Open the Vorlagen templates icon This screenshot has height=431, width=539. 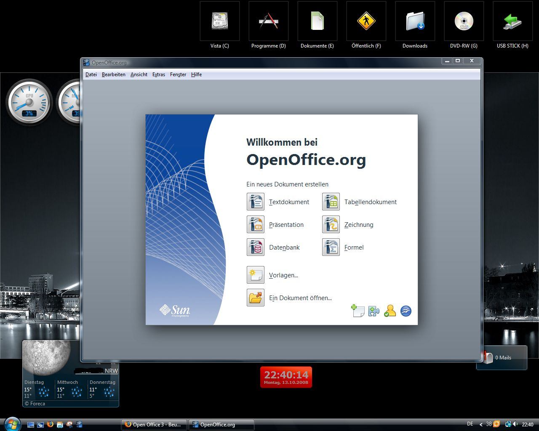[x=256, y=275]
